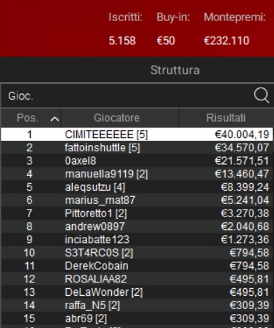Select player CIMITEEEEEE row
The image size is (274, 328).
137,135
